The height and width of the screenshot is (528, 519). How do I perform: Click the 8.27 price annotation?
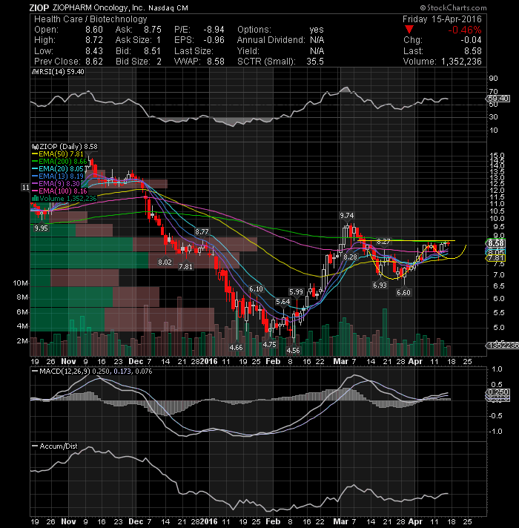[x=383, y=242]
